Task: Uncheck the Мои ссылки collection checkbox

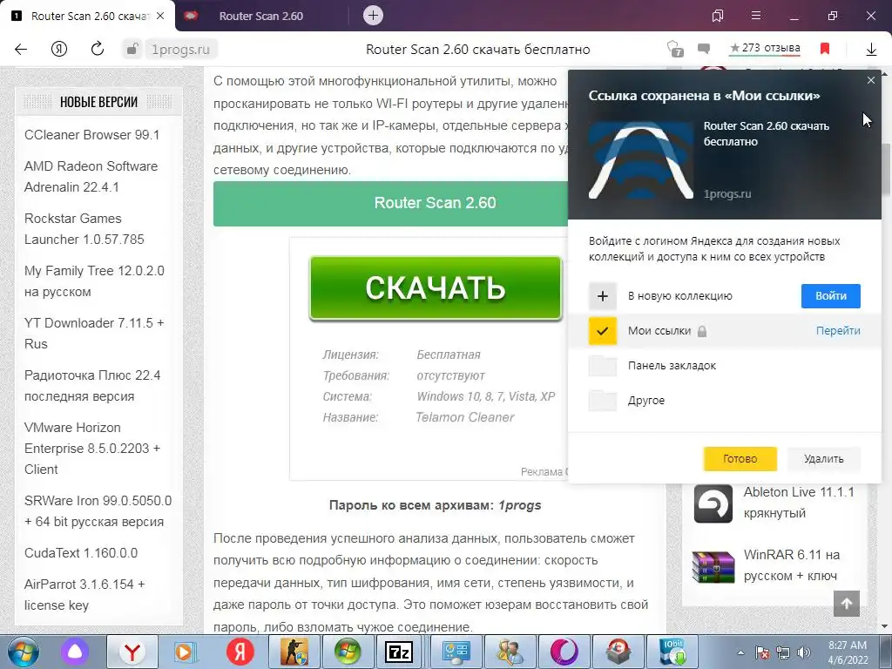Action: (x=603, y=330)
